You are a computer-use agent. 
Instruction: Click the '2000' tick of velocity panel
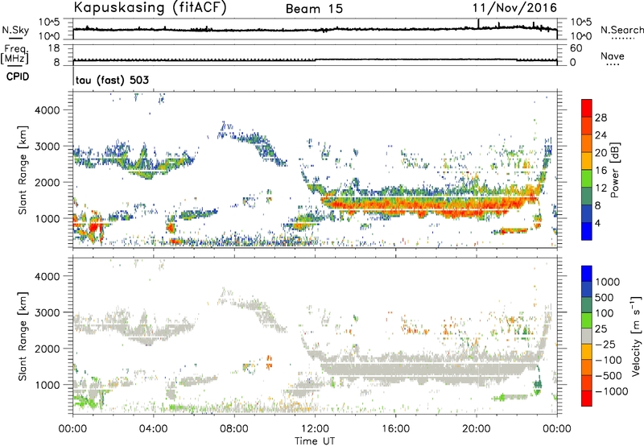[47, 349]
